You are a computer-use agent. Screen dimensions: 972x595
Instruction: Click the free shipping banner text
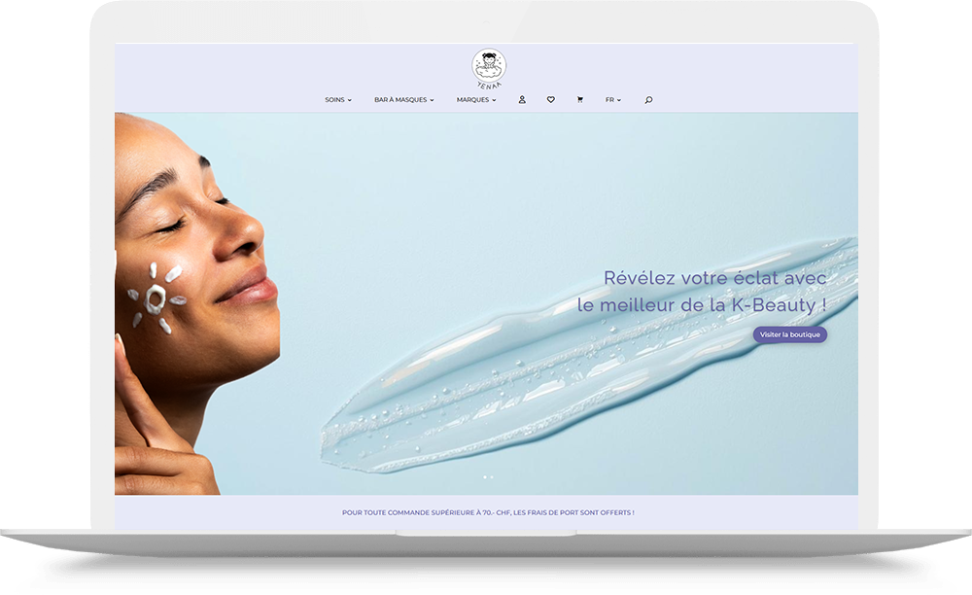[x=488, y=512]
